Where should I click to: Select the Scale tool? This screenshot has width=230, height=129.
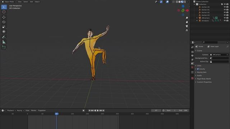coord(4,27)
